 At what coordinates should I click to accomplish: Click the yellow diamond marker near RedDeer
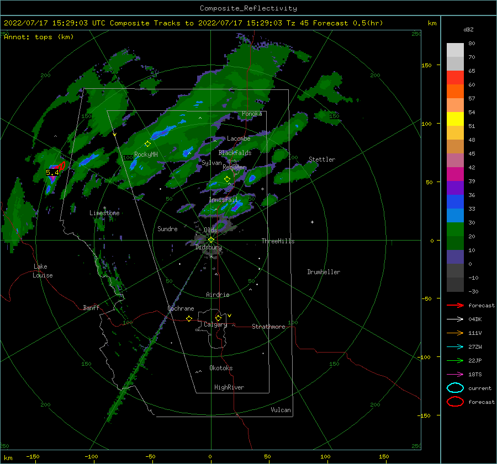click(x=227, y=179)
